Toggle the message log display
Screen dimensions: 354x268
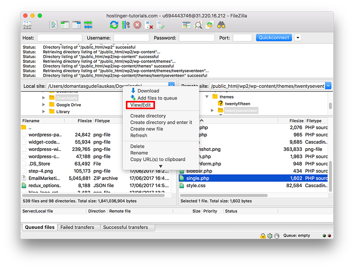pyautogui.click(x=53, y=24)
